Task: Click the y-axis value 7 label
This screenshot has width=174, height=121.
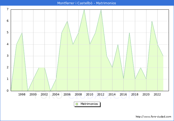Action: [x=7, y=9]
